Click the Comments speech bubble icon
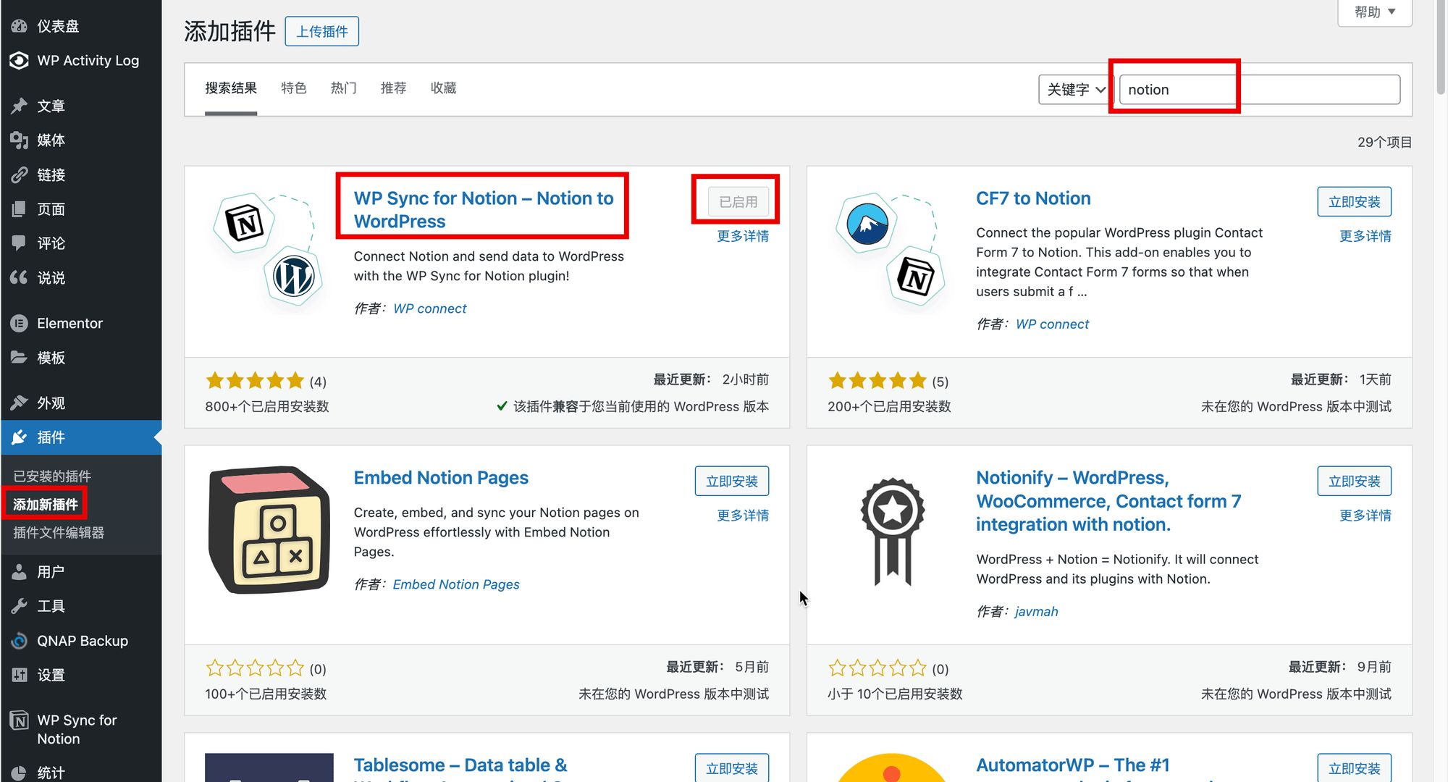 [20, 243]
